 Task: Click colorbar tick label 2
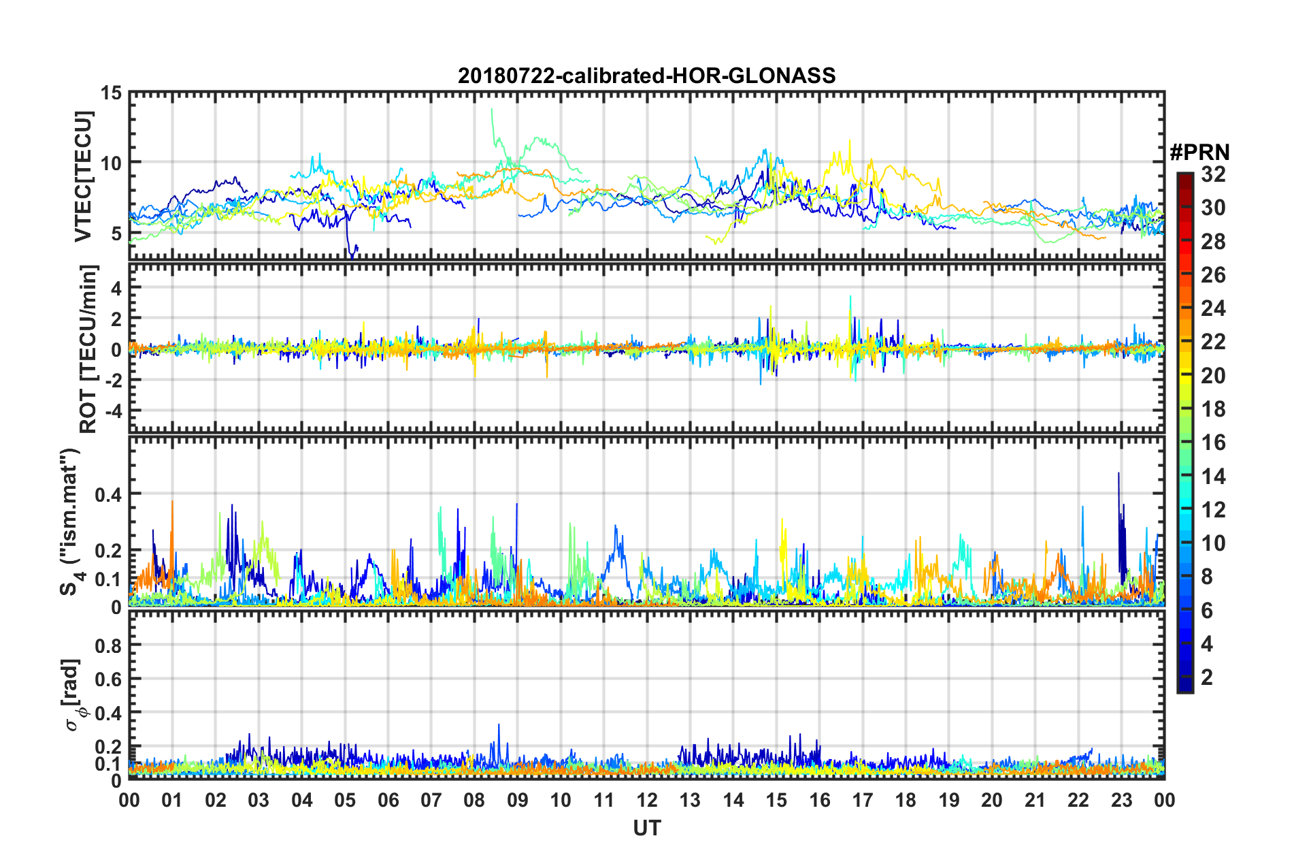[1207, 677]
